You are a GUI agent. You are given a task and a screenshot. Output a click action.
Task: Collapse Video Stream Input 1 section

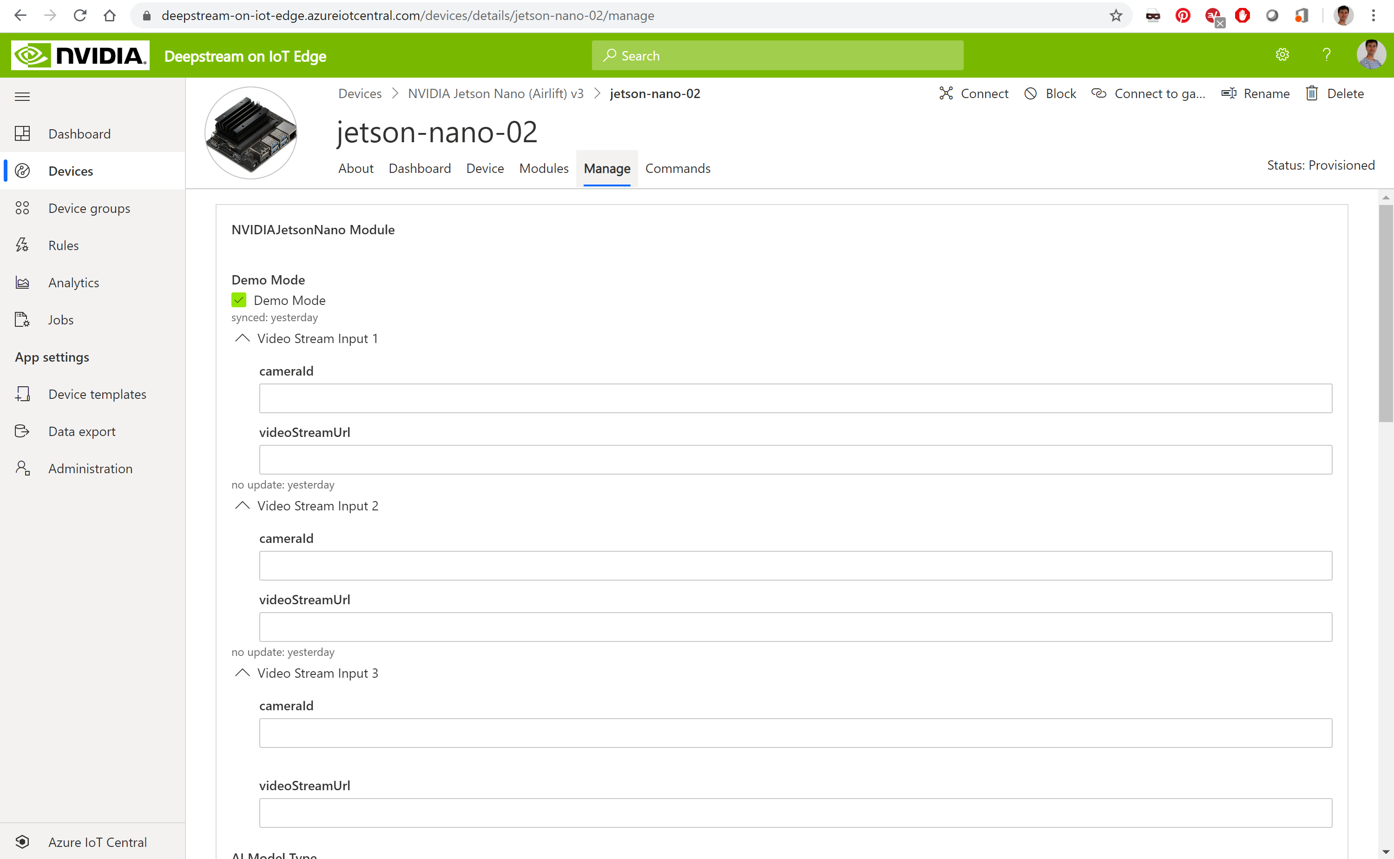(243, 338)
